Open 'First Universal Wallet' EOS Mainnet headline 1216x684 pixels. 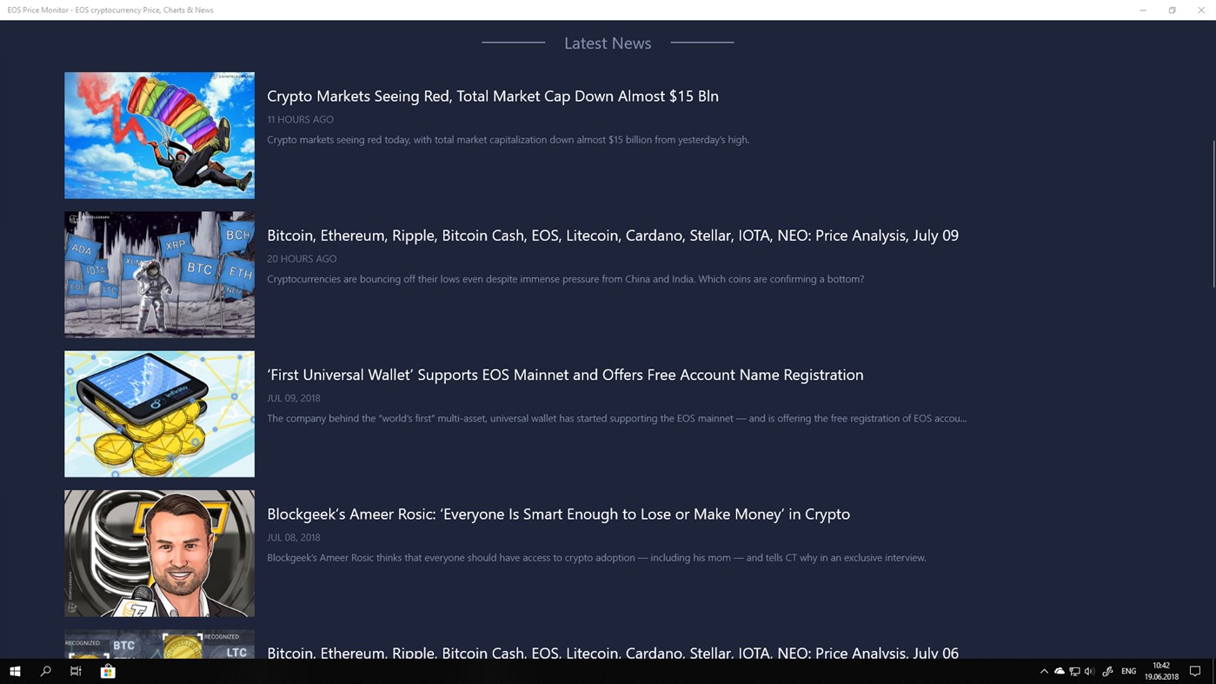[x=565, y=375]
